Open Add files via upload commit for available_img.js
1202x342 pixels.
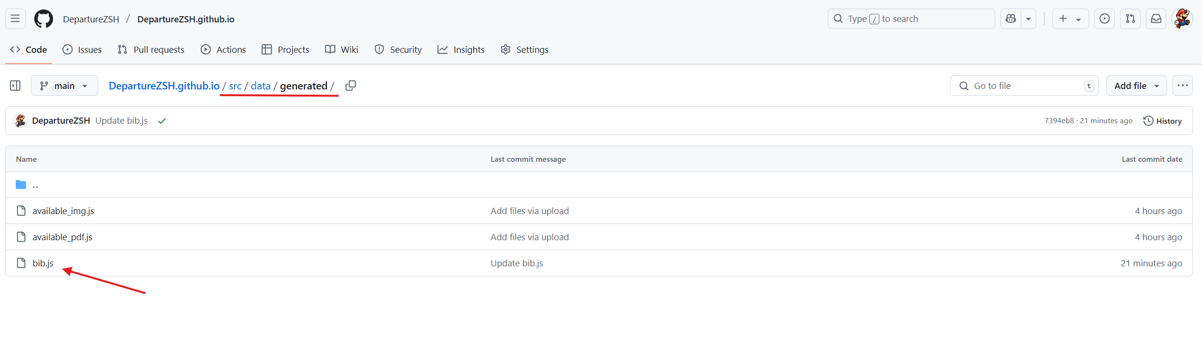pos(530,211)
